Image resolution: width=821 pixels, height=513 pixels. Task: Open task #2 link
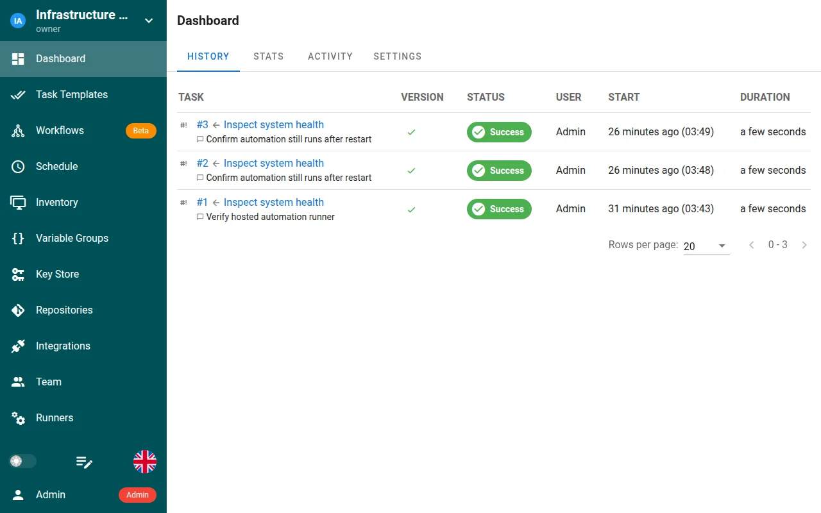pyautogui.click(x=203, y=164)
